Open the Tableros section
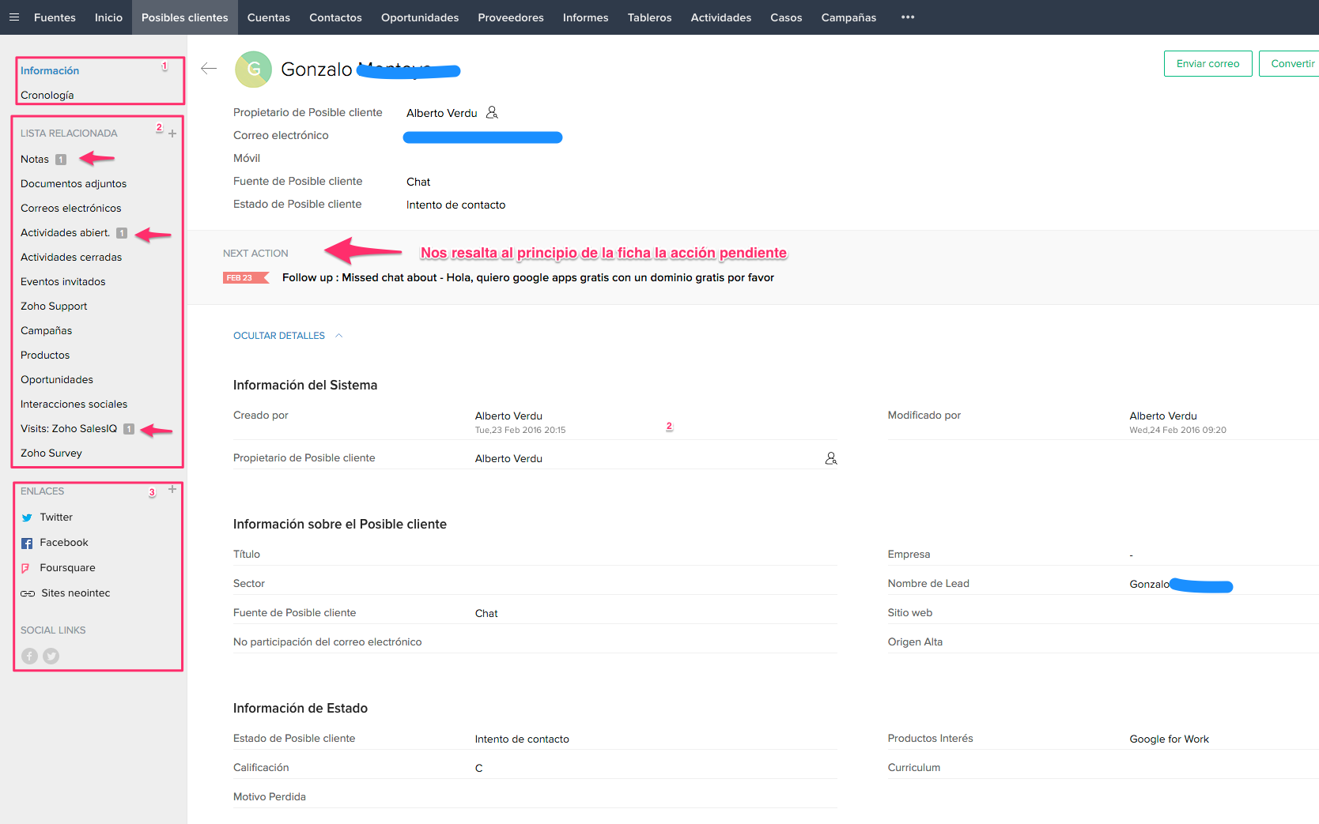 point(649,17)
